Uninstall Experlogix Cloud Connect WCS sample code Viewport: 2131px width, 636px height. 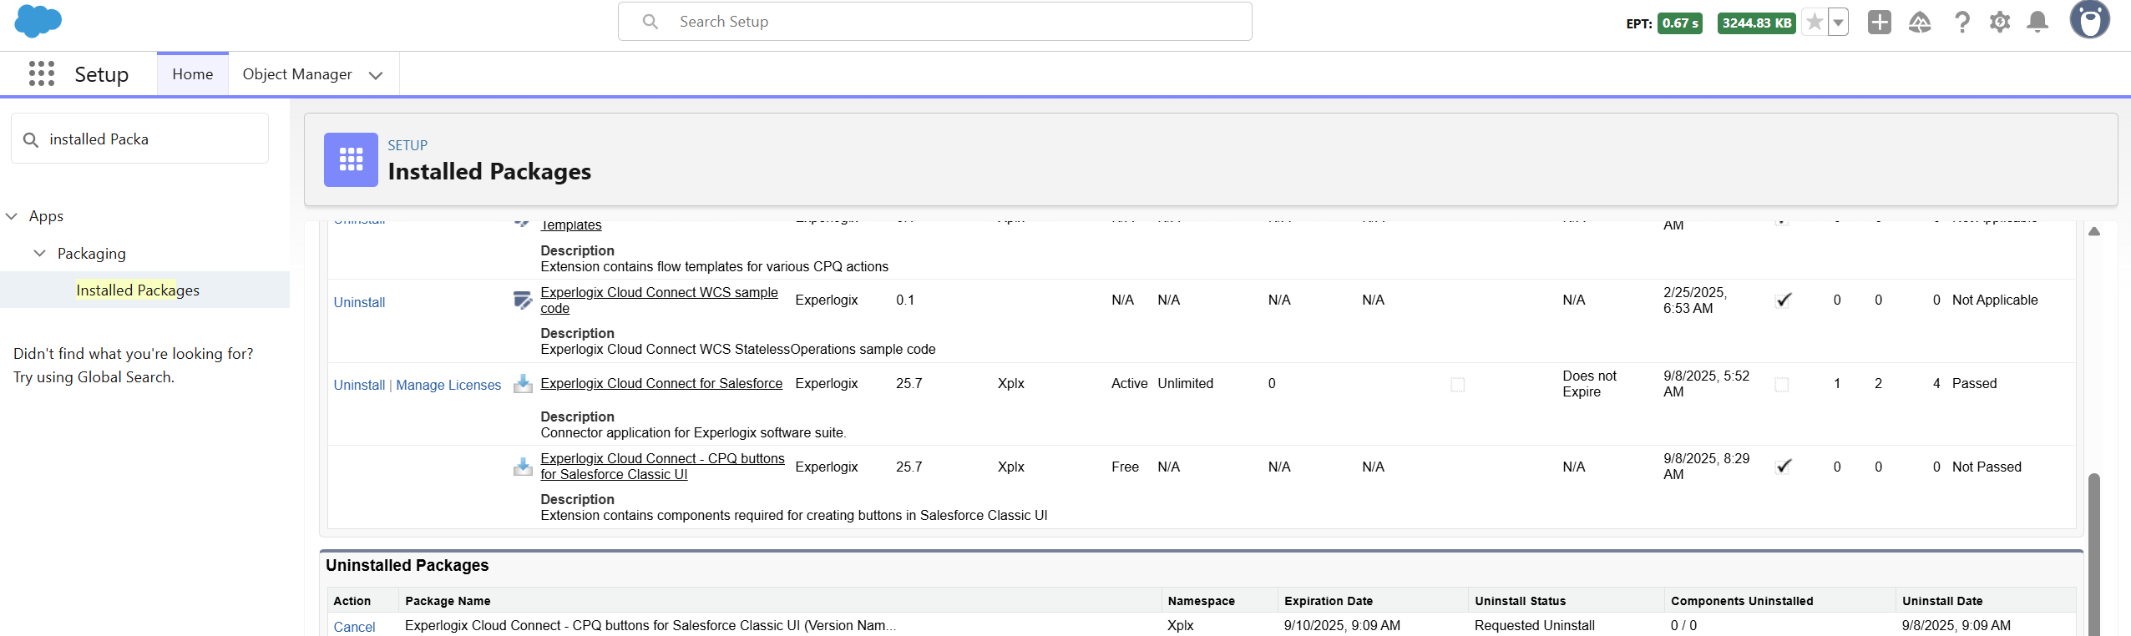coord(359,302)
